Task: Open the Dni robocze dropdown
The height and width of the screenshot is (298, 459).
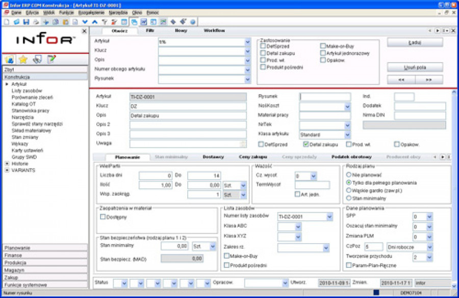Action: pos(429,247)
